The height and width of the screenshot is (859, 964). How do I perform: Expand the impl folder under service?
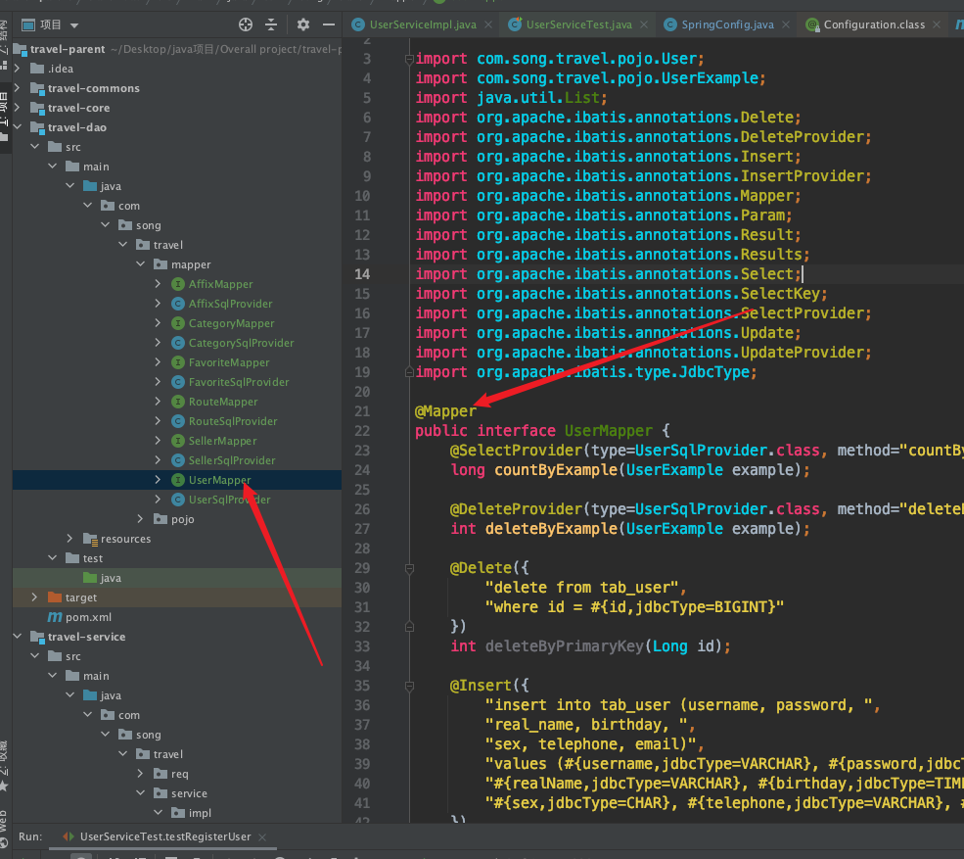[x=159, y=812]
